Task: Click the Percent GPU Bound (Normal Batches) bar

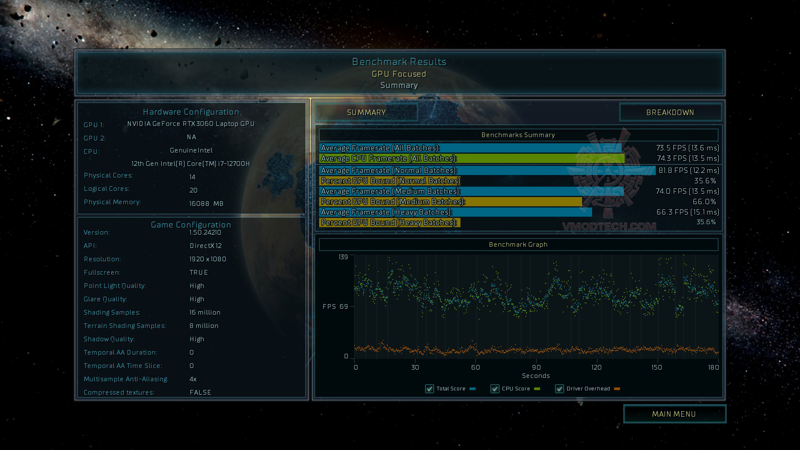Action: click(391, 181)
